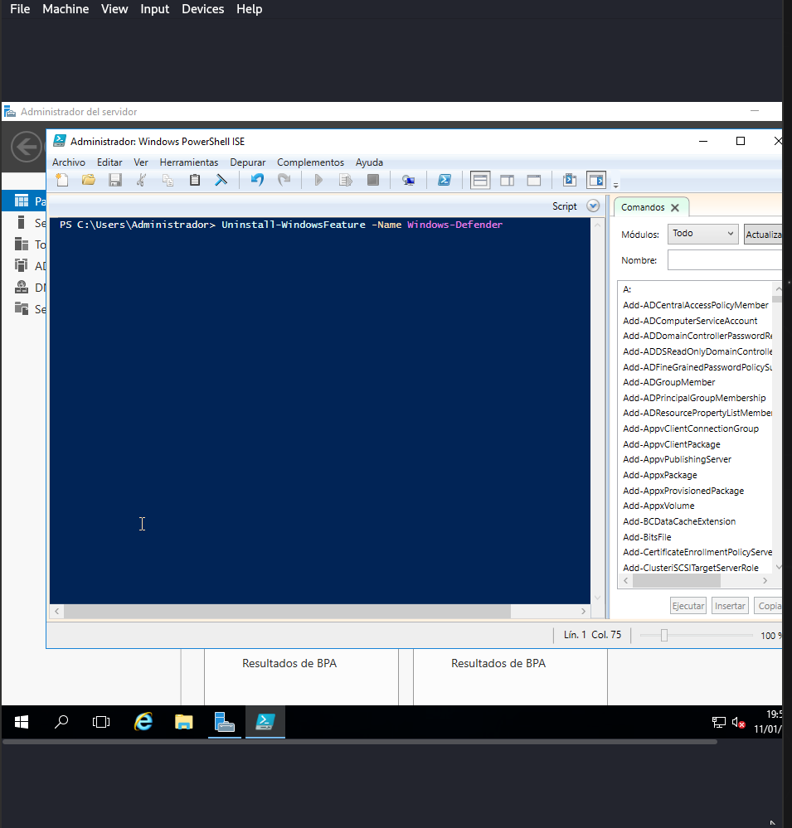Select Add-AppxPackage in the command list
This screenshot has width=792, height=828.
659,475
